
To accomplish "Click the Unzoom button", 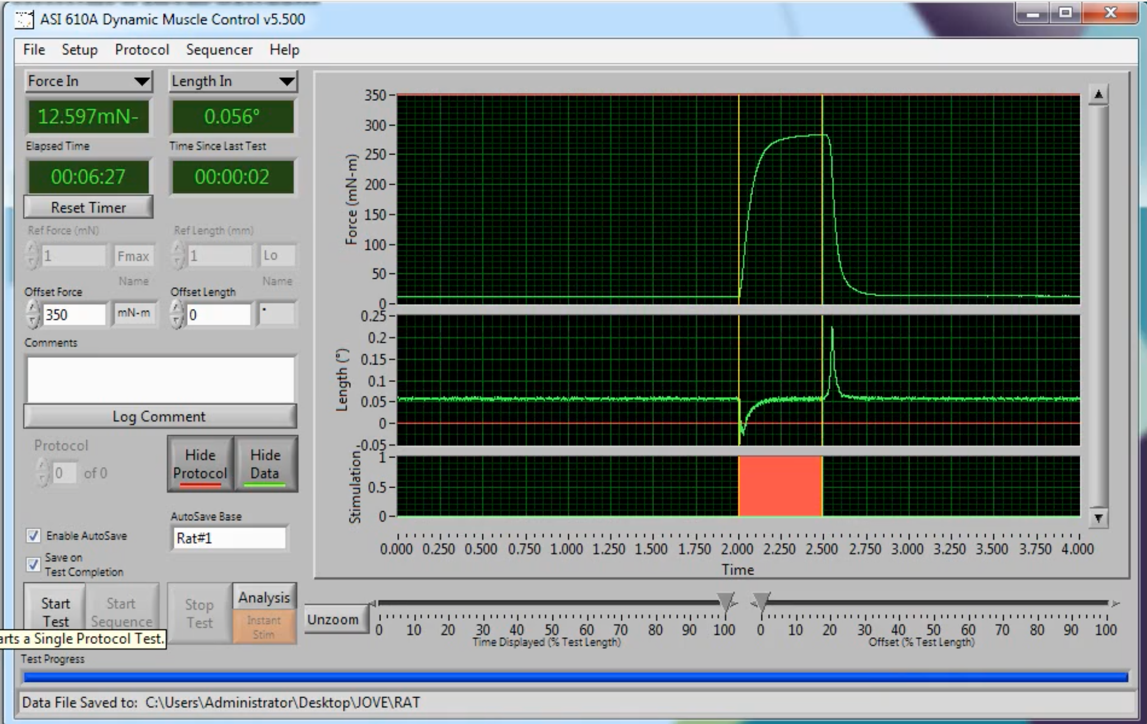I will 333,620.
